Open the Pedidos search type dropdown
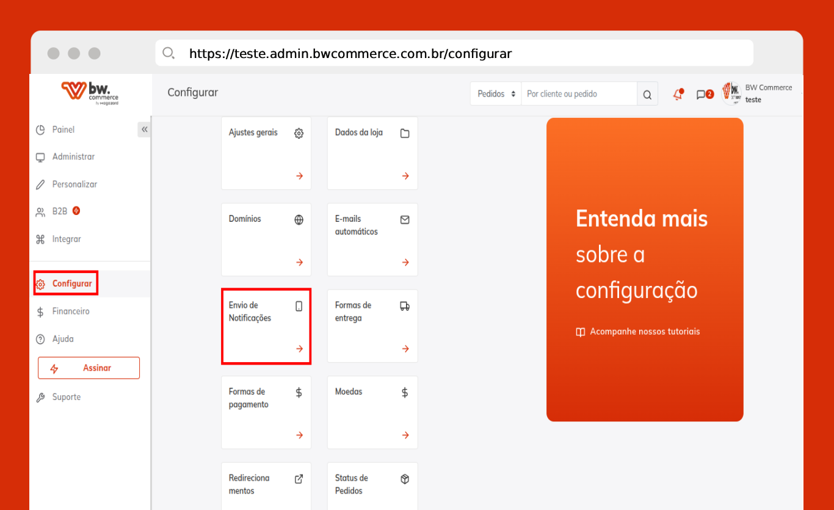The image size is (834, 510). pos(496,94)
